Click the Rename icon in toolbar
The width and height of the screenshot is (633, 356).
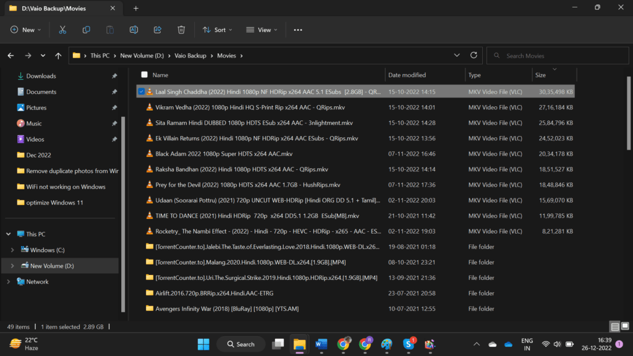pyautogui.click(x=134, y=30)
